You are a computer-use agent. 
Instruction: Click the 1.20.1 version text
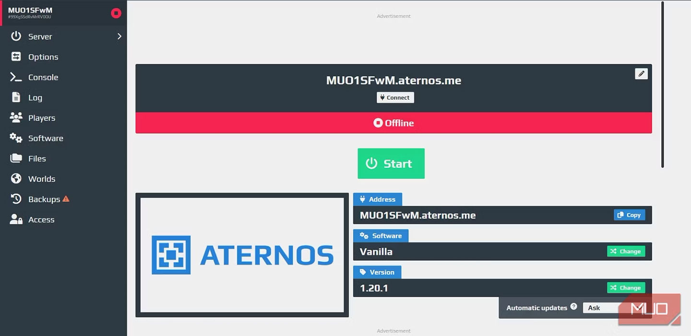tap(374, 288)
